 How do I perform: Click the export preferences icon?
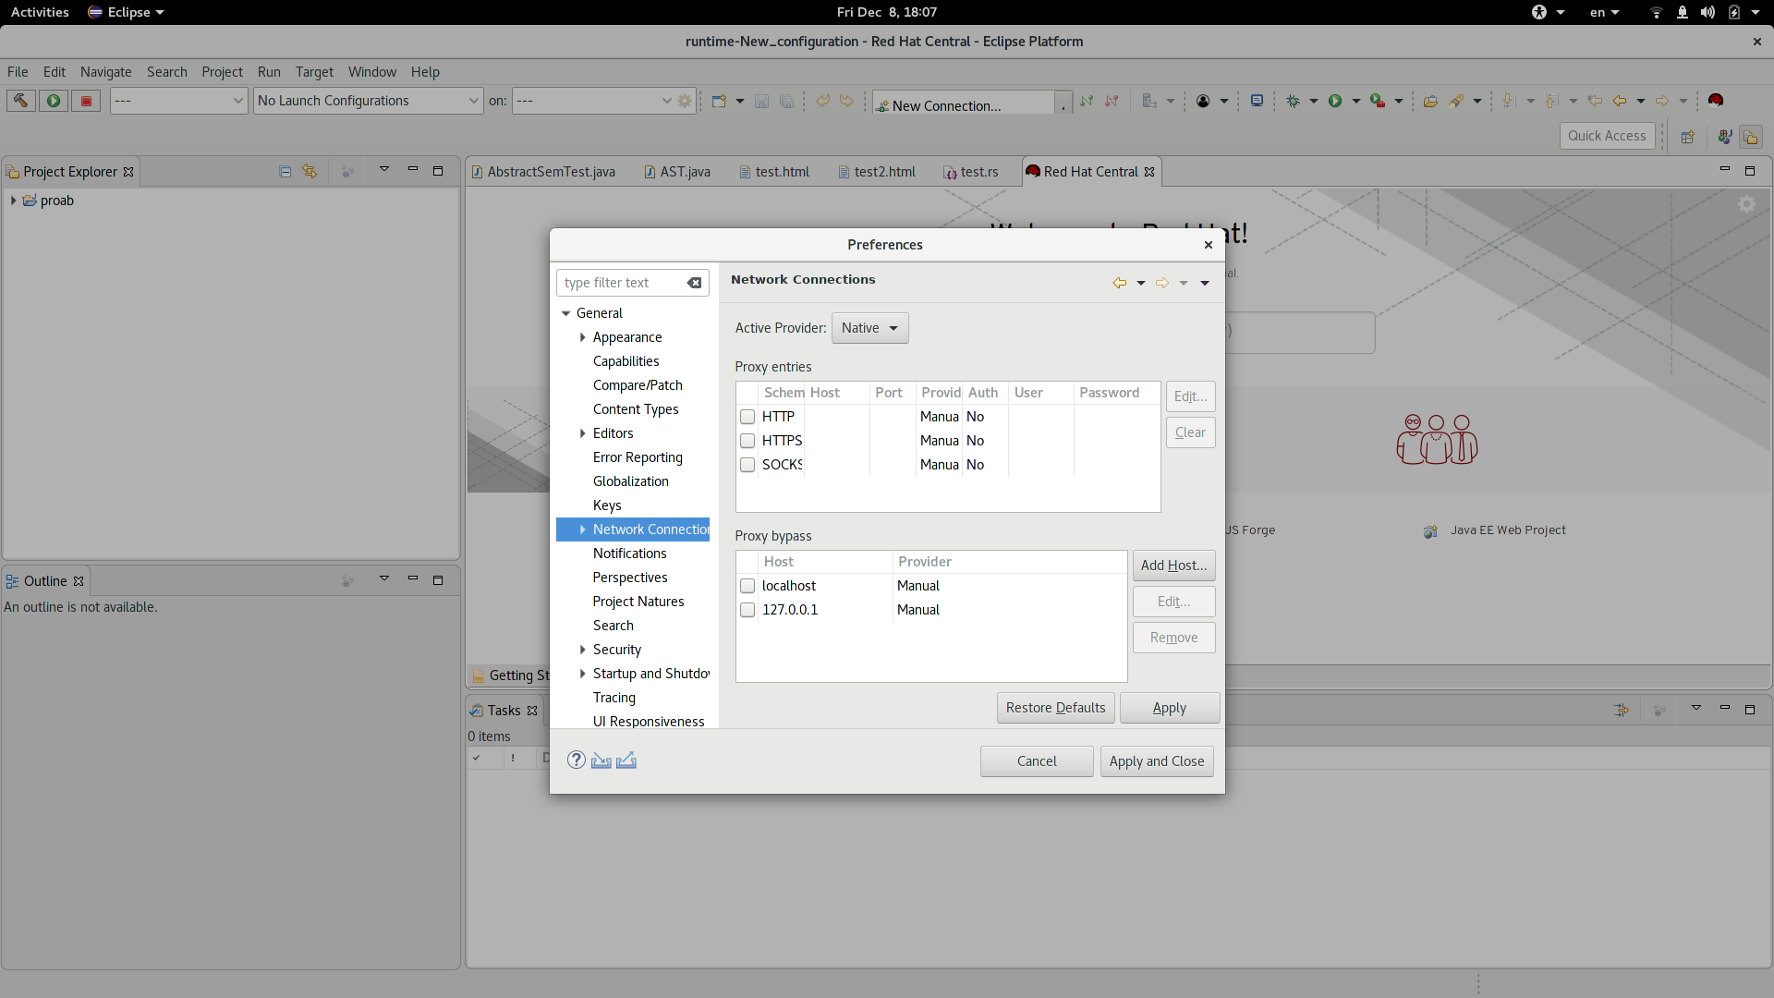626,760
